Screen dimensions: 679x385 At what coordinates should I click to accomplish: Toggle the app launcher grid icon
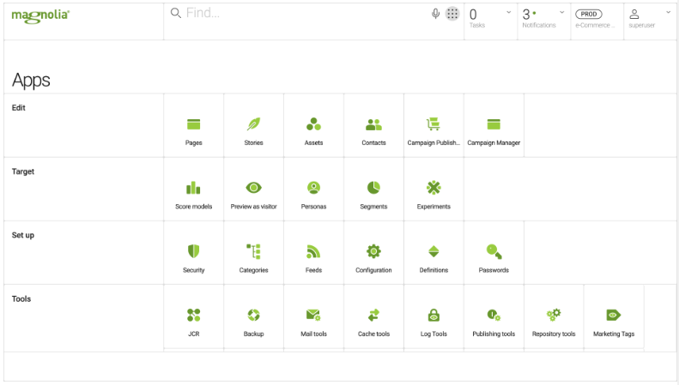tap(452, 14)
